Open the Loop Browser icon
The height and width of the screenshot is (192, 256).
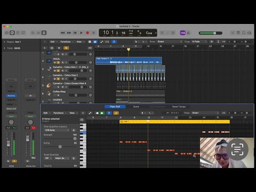244,33
